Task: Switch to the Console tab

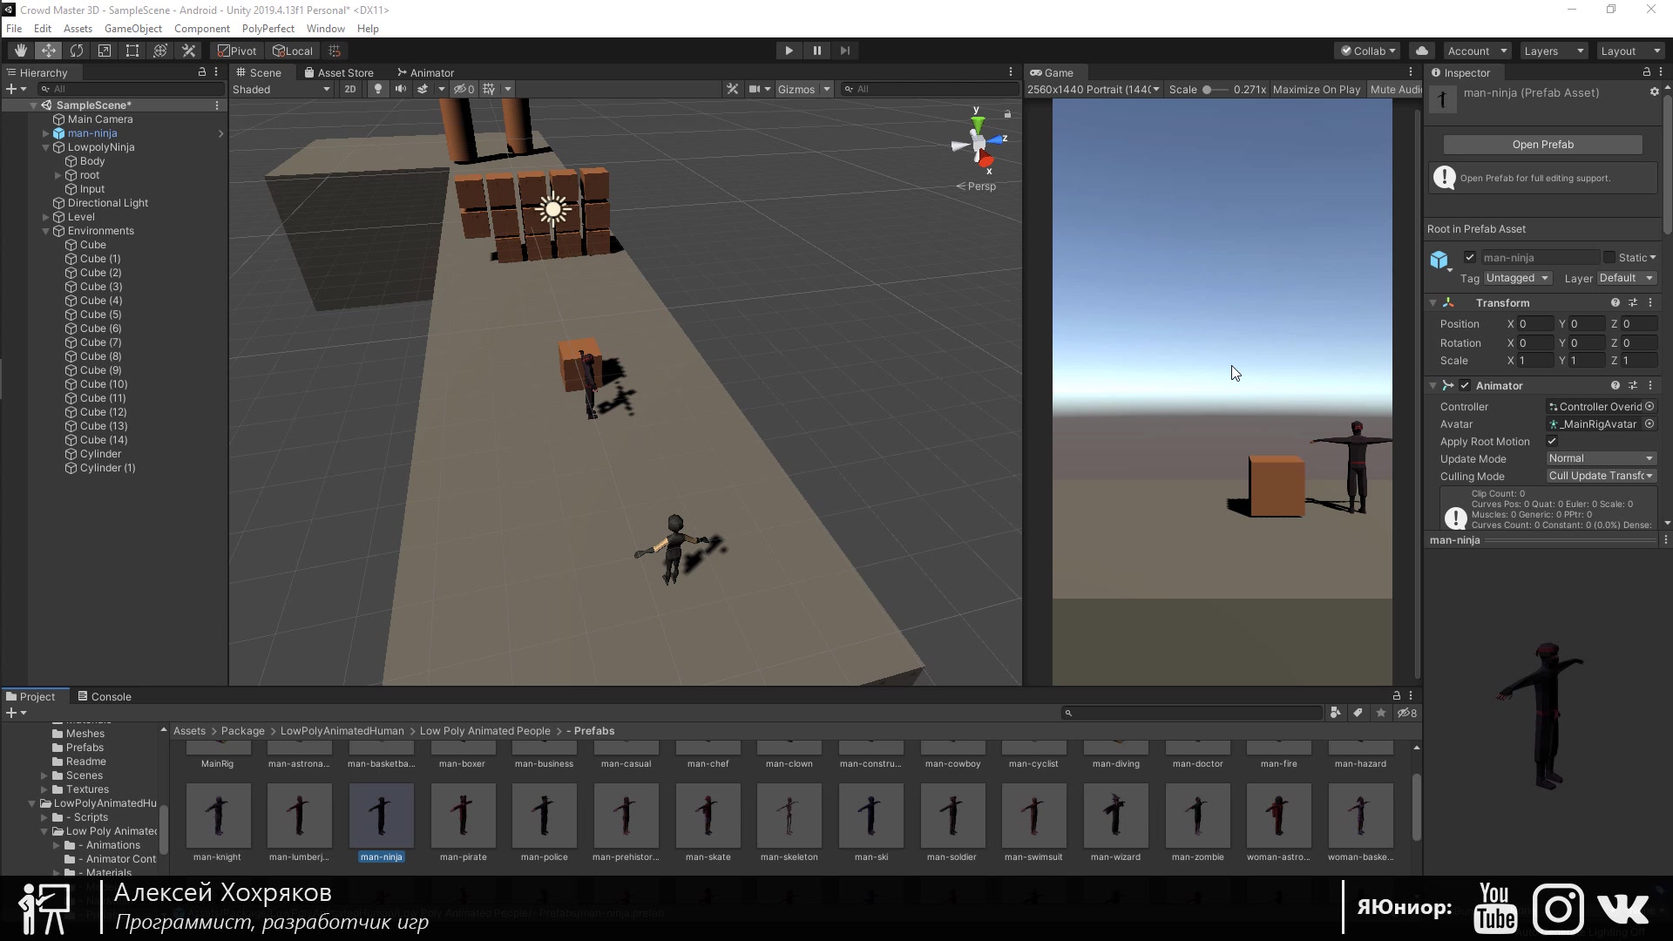Action: 105,696
